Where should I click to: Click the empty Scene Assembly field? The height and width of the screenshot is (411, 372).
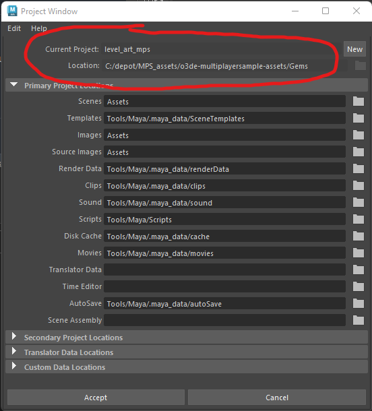pos(224,320)
